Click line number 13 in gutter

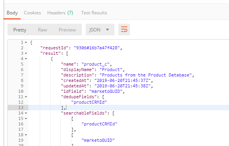click(x=21, y=108)
